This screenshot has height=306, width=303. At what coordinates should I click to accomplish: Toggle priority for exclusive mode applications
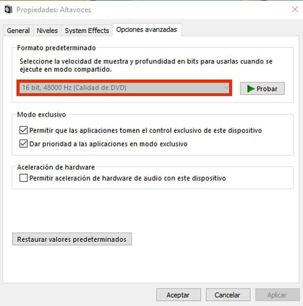click(x=24, y=144)
